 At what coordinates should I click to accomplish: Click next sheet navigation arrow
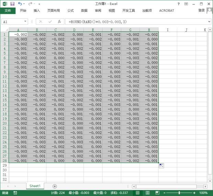click(15, 186)
